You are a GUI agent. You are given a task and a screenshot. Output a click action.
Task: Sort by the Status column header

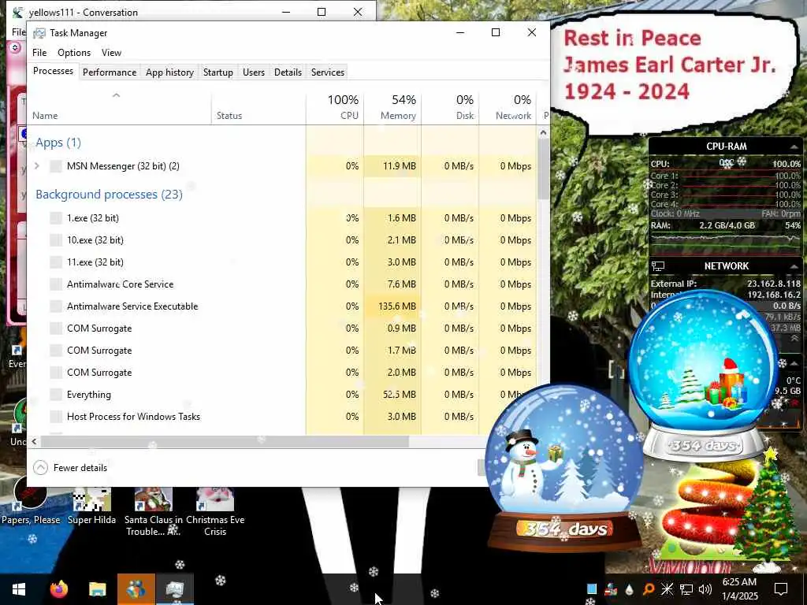click(258, 107)
